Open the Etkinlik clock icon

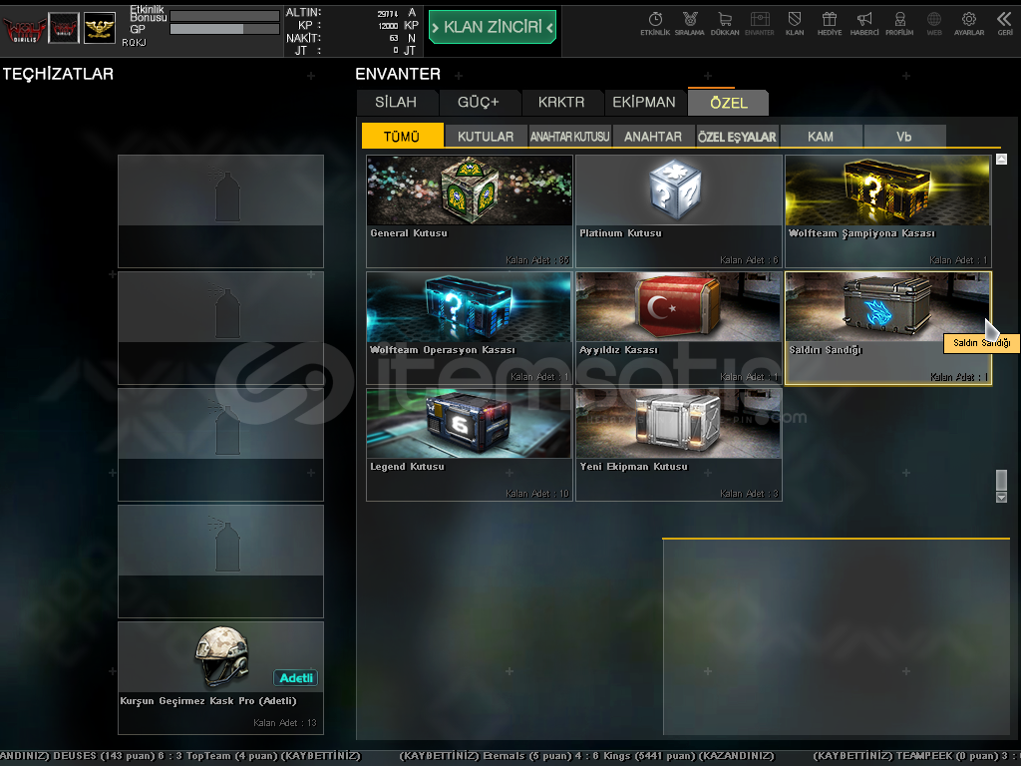tap(655, 24)
